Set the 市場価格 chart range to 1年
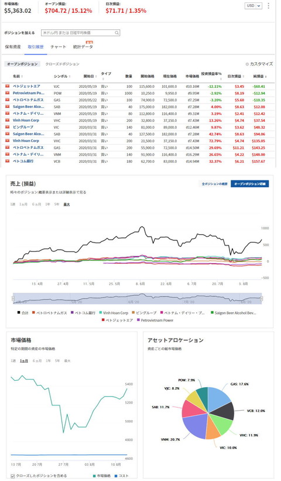This screenshot has width=281, height=481. [x=48, y=361]
